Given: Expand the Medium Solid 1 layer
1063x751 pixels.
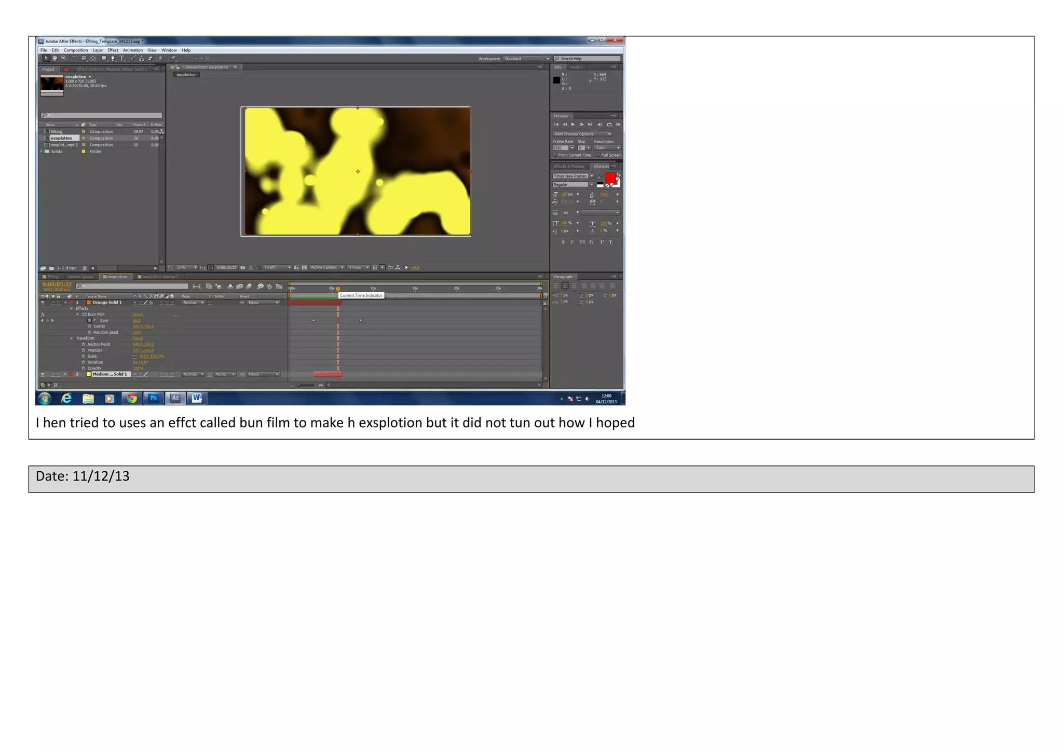Looking at the screenshot, I should 65,374.
